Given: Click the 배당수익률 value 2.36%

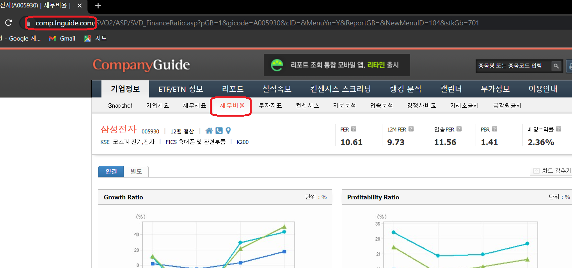Looking at the screenshot, I should [541, 142].
